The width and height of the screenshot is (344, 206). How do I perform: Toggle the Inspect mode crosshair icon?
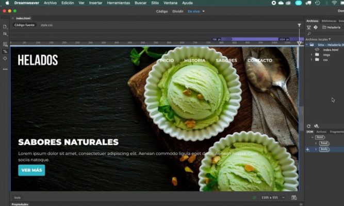[x=5, y=59]
